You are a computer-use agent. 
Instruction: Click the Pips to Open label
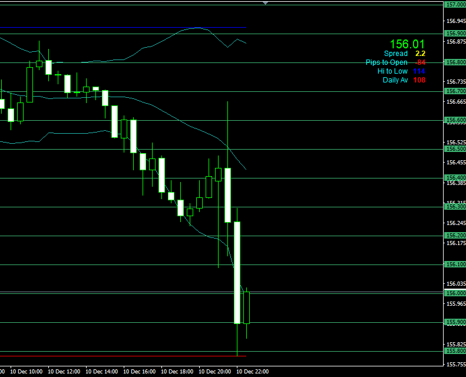[395, 62]
